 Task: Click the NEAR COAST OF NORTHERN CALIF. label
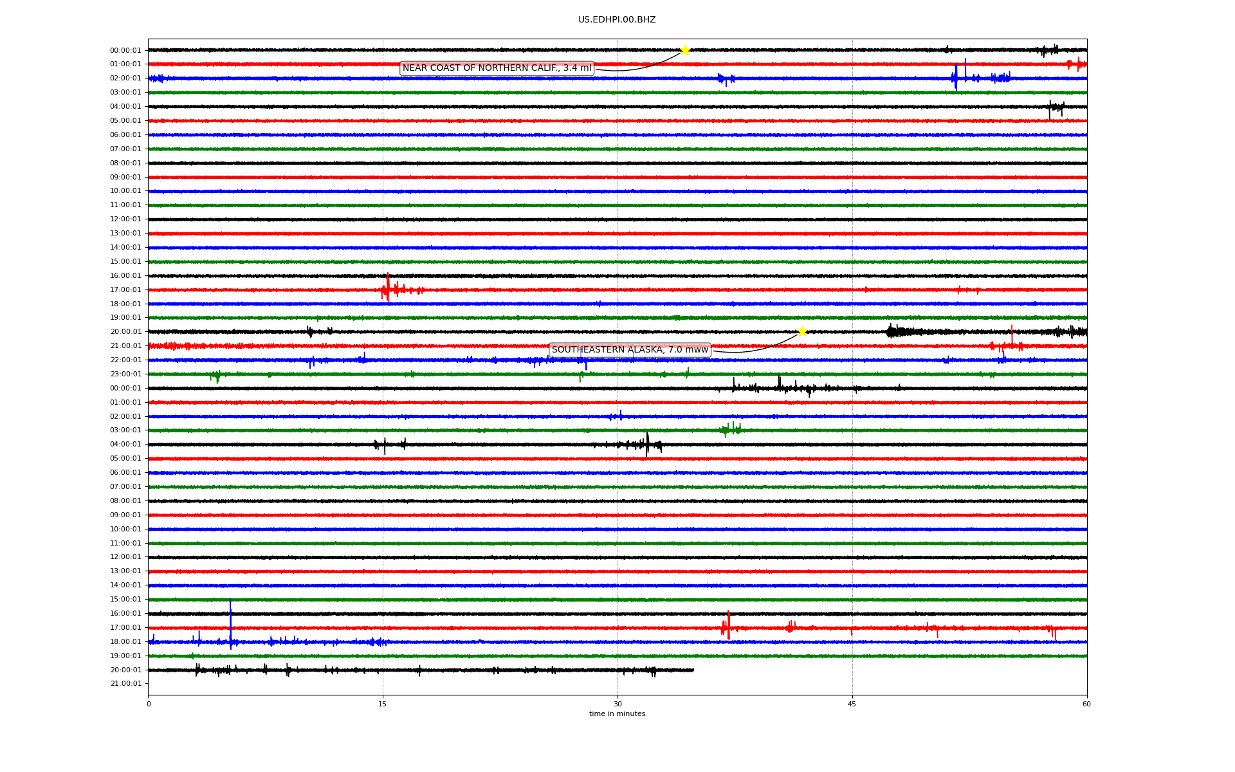tap(497, 68)
